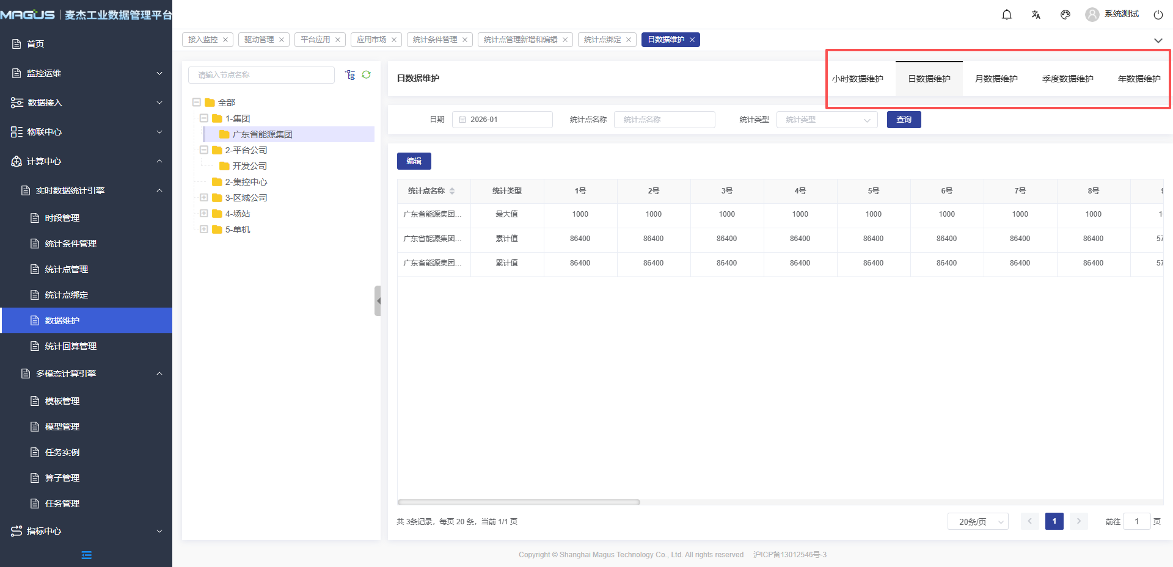Click the 查询 button
The height and width of the screenshot is (567, 1173).
tap(904, 120)
